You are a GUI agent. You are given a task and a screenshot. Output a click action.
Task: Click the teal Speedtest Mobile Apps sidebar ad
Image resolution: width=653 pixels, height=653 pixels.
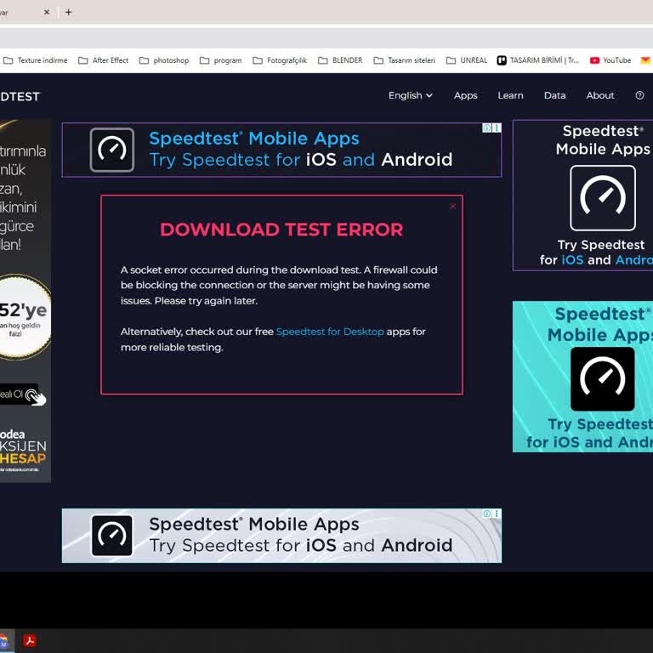[582, 377]
